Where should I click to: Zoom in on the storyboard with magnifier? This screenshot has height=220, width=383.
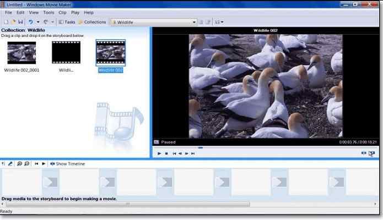pos(20,163)
